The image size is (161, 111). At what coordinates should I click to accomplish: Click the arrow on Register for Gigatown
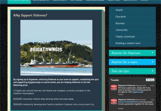pyautogui.click(x=152, y=53)
